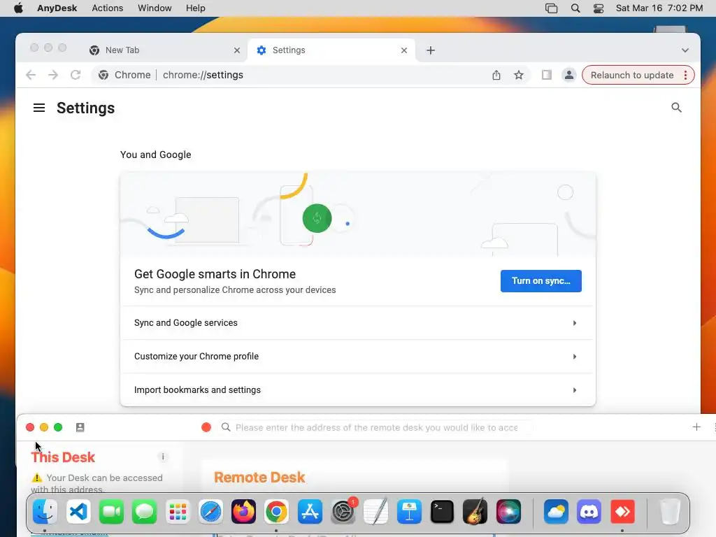Add new AnyDesk session tab
This screenshot has height=537, width=716.
[x=696, y=427]
